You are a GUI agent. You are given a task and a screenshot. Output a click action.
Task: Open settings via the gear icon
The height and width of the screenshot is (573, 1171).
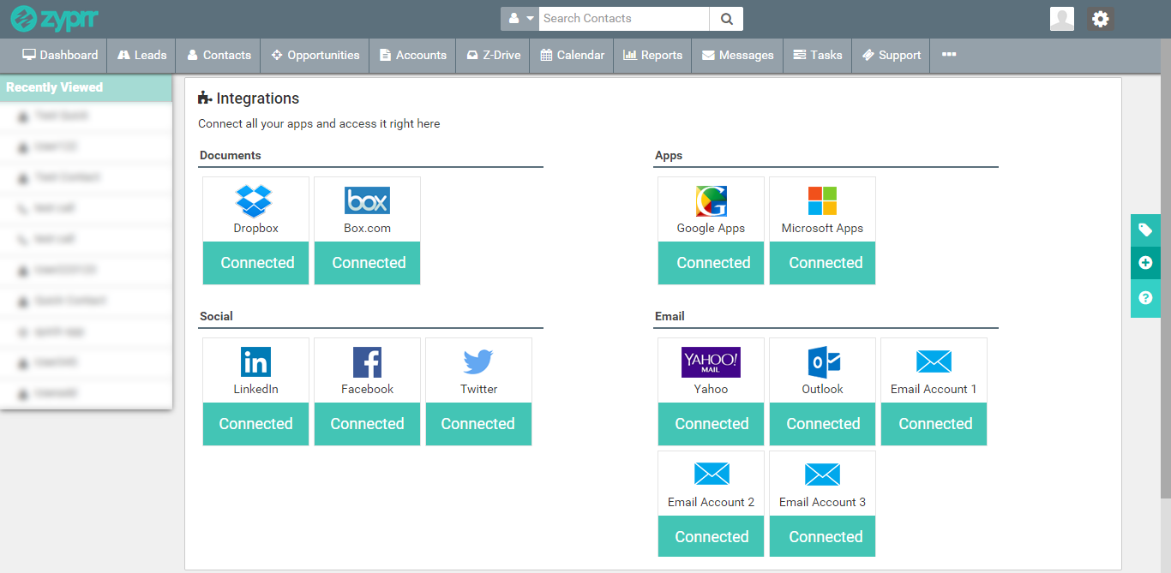pyautogui.click(x=1101, y=19)
